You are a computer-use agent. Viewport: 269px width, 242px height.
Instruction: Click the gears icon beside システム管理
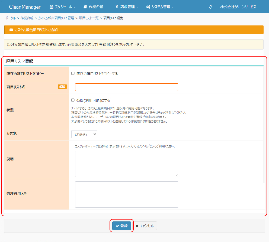(x=148, y=7)
